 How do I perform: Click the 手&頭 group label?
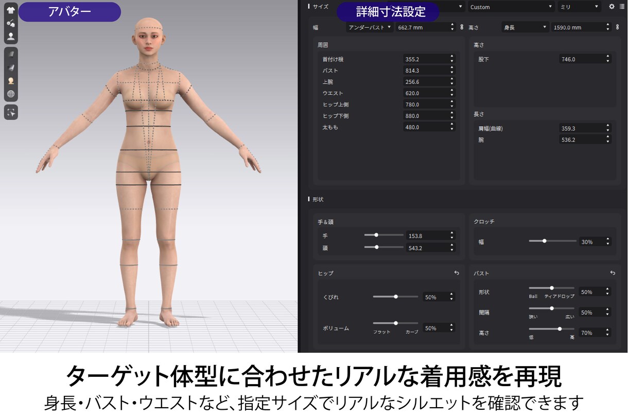(325, 222)
